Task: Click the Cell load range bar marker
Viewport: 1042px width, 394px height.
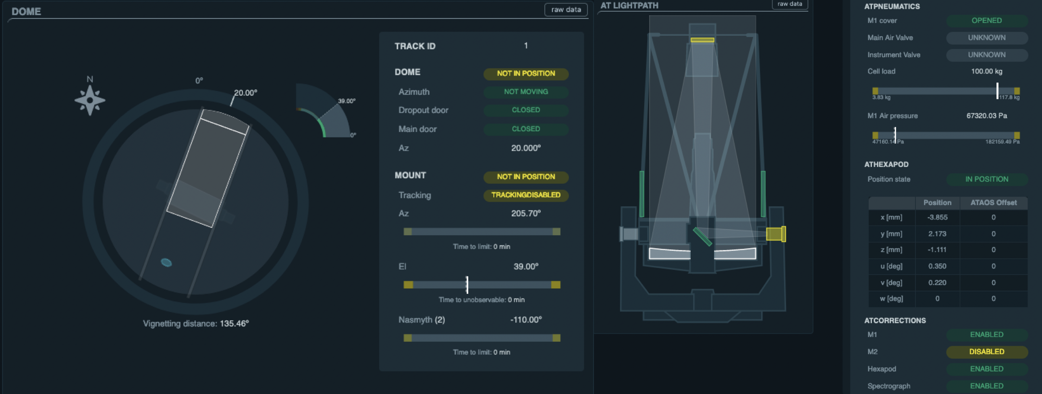Action: click(x=997, y=91)
